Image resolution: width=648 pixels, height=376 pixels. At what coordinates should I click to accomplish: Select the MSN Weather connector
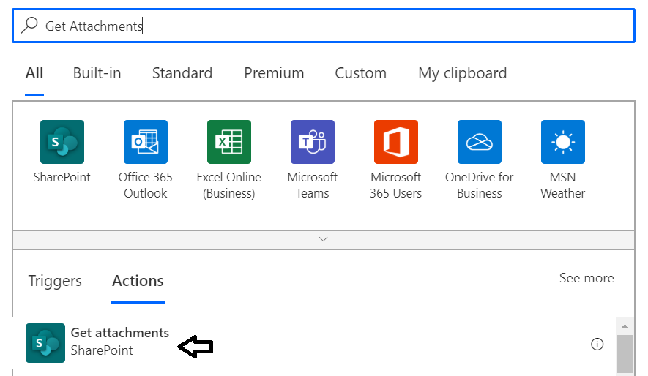pyautogui.click(x=563, y=142)
